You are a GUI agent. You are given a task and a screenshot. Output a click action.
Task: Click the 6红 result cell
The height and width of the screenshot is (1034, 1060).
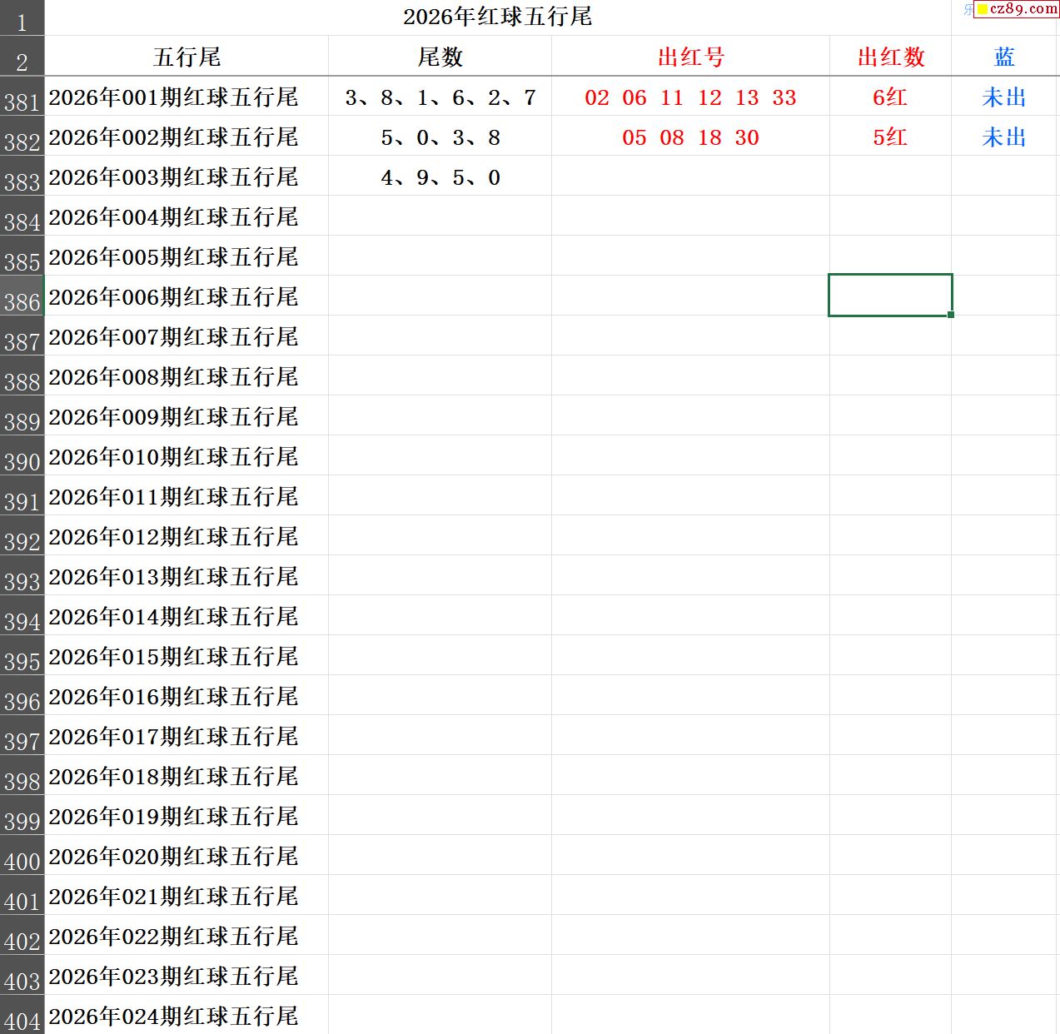(x=890, y=97)
